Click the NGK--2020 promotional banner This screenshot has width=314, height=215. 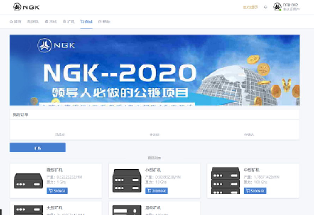tap(155, 70)
